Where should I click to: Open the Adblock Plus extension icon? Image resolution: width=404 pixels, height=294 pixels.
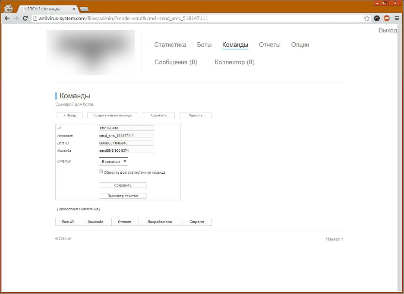tap(387, 18)
